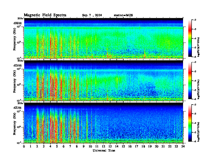Image resolution: width=218 pixels, height=168 pixels.
Task: Click the dH/dt panel color scale bar
Action: [190, 38]
